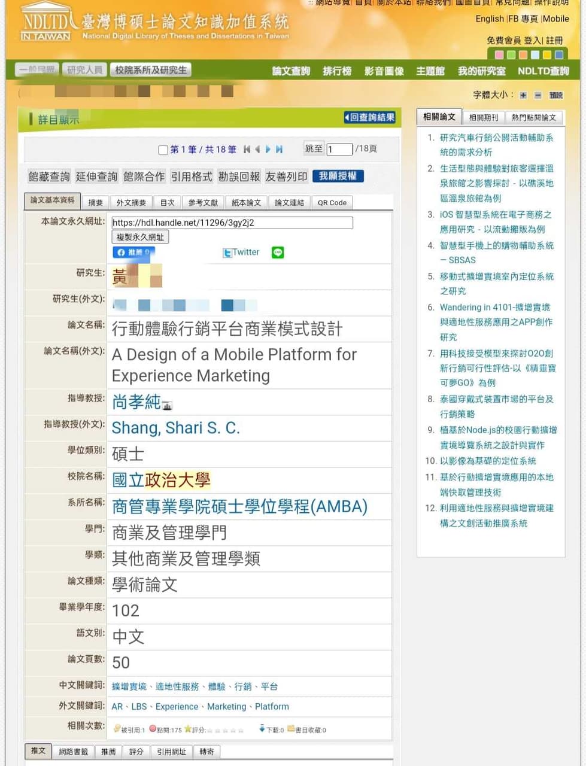Image resolution: width=586 pixels, height=766 pixels.
Task: Click the 我願授權 button
Action: click(338, 176)
